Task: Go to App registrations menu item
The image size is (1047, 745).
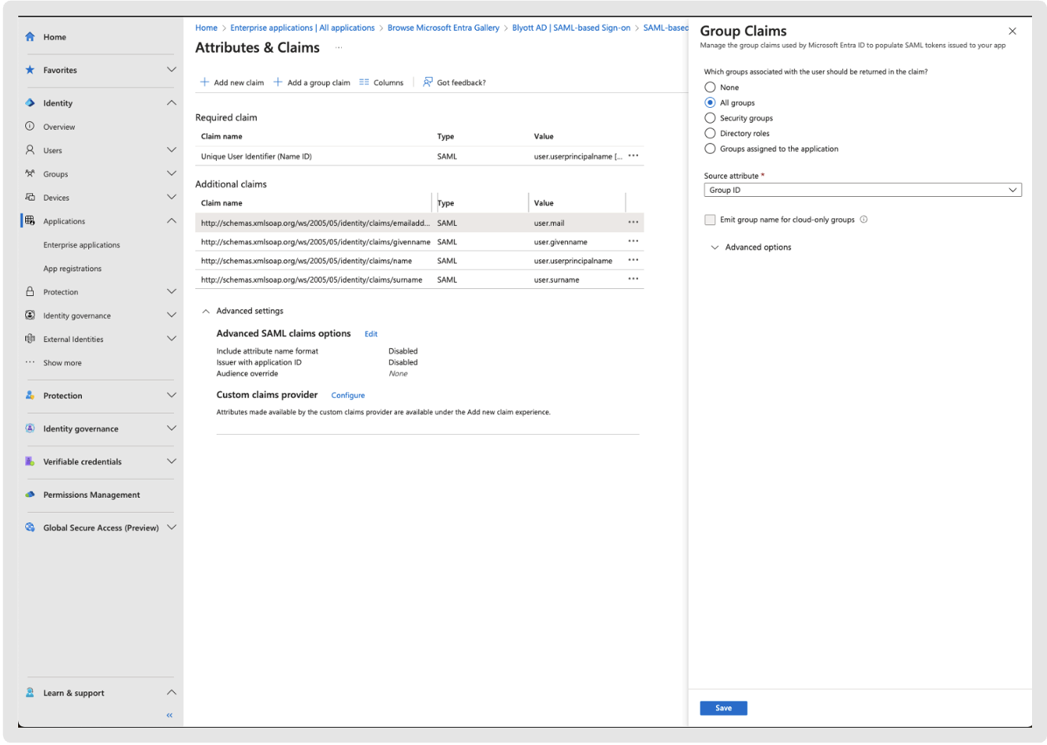Action: tap(72, 269)
